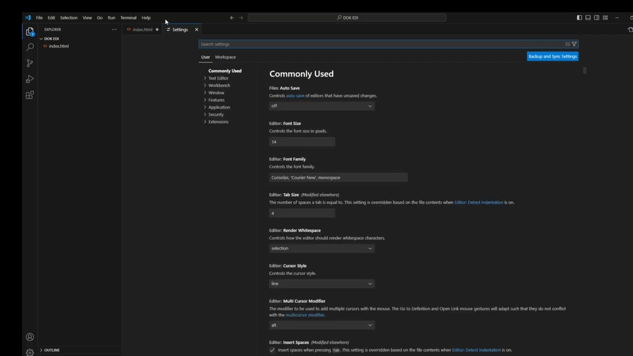Image resolution: width=633 pixels, height=356 pixels.
Task: Select Commonly Used settings category
Action: pos(225,71)
